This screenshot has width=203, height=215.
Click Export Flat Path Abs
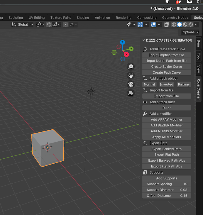(167, 167)
